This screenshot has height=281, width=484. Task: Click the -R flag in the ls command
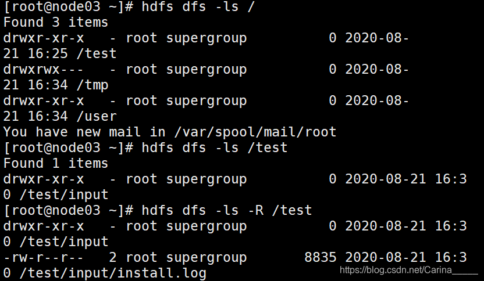[255, 210]
